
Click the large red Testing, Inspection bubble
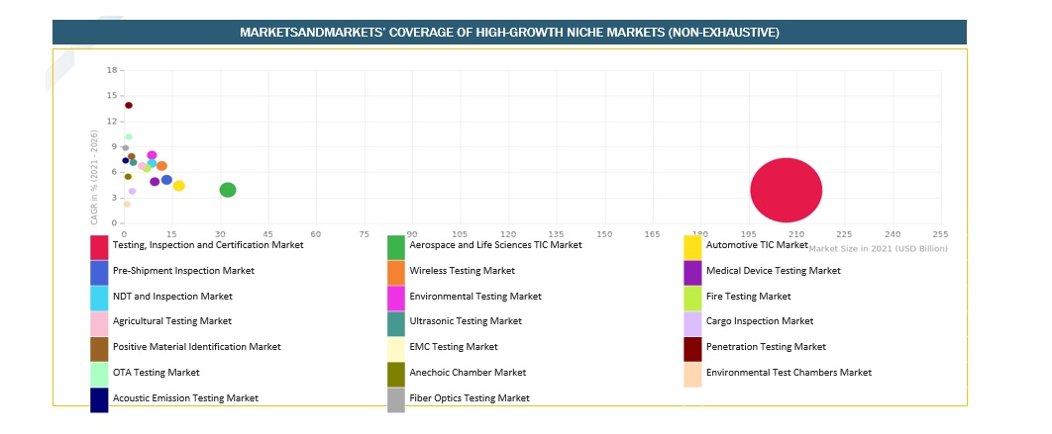[x=787, y=191]
